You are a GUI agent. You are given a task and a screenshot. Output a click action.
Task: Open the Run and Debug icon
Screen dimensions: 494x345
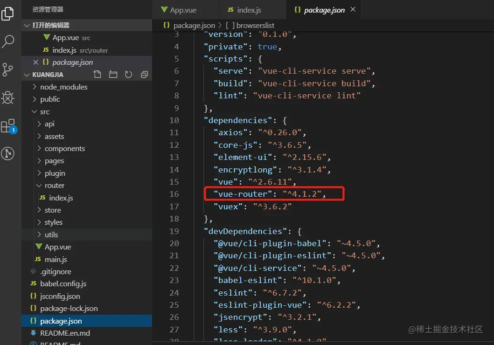pyautogui.click(x=7, y=97)
